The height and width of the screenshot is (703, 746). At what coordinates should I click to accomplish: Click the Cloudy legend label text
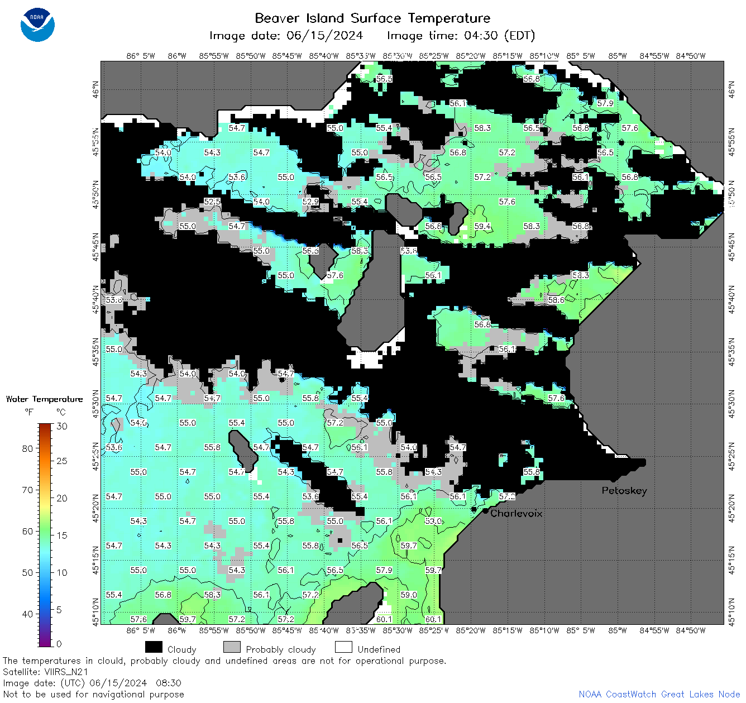click(182, 649)
